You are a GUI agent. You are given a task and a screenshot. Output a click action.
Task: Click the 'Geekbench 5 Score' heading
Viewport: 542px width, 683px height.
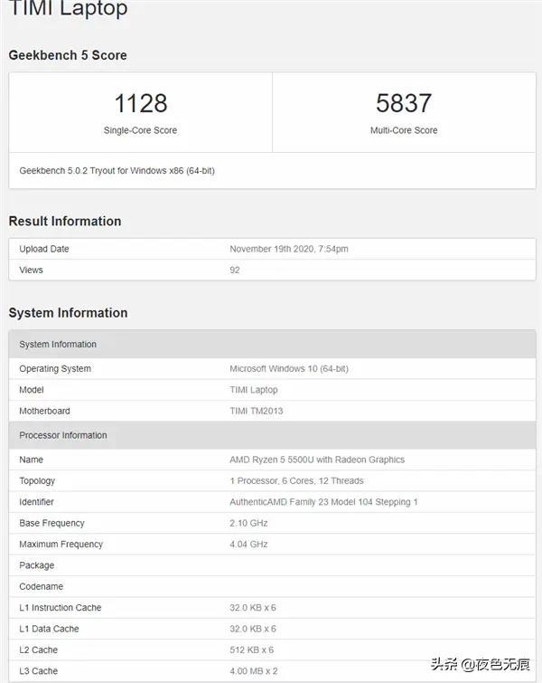[x=68, y=55]
